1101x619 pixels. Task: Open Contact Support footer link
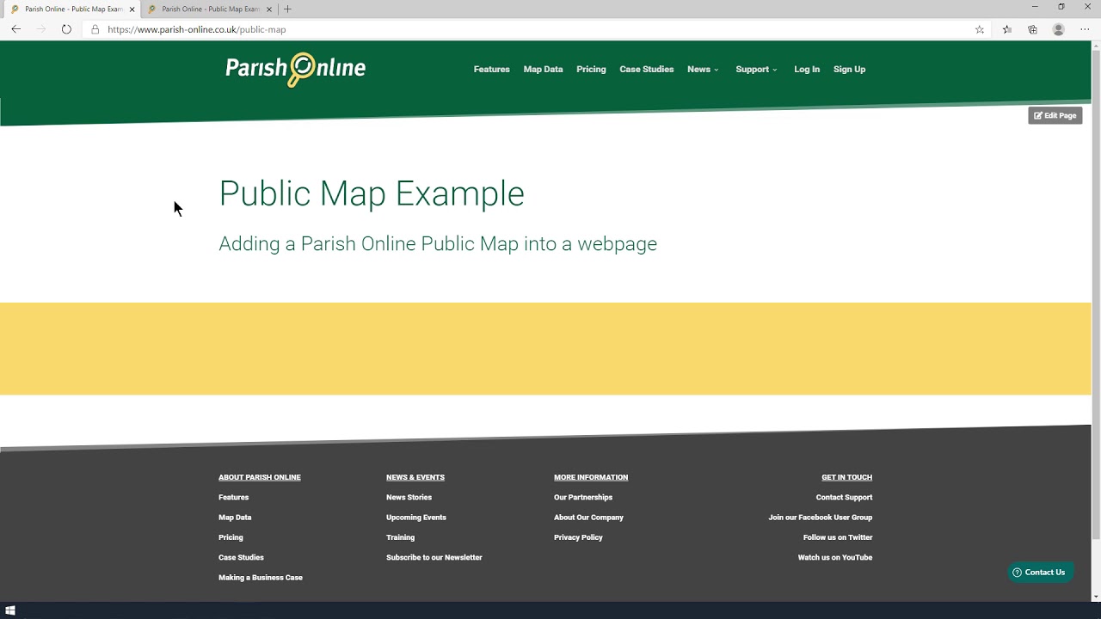click(844, 498)
